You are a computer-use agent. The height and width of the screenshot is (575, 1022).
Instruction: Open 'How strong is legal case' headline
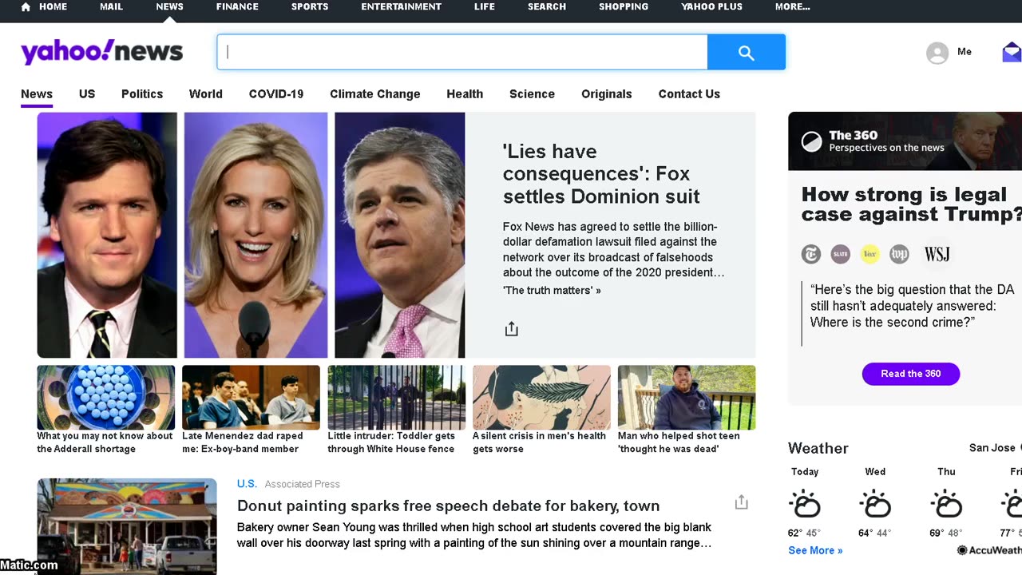(x=912, y=204)
